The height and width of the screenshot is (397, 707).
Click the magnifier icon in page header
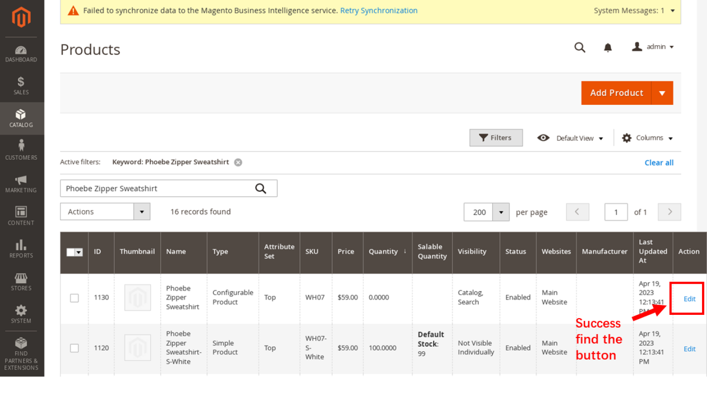pyautogui.click(x=580, y=47)
